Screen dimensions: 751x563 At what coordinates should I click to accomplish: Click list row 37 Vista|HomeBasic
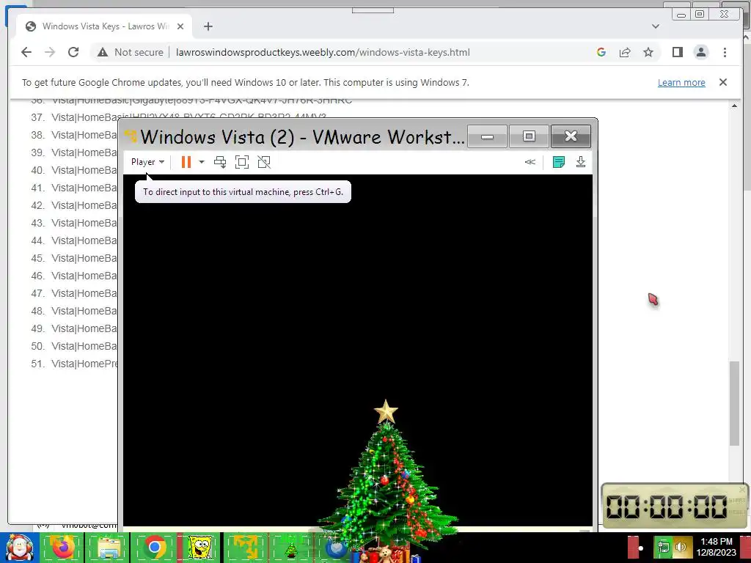click(177, 117)
